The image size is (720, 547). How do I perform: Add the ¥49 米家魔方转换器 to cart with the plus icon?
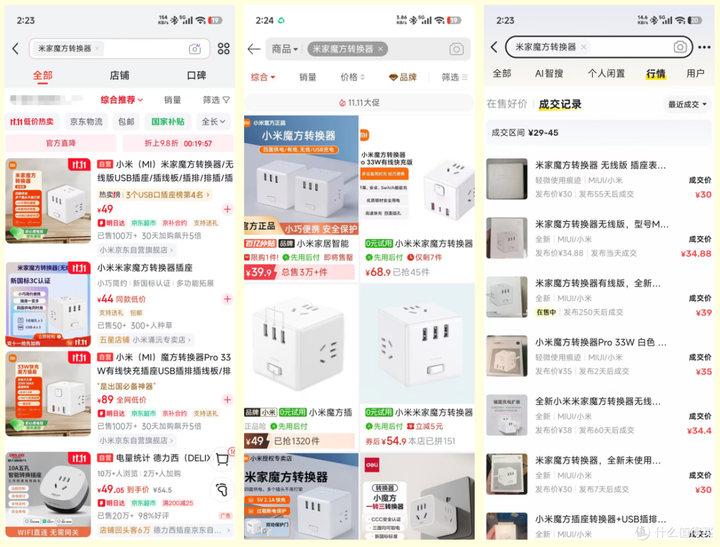click(227, 209)
